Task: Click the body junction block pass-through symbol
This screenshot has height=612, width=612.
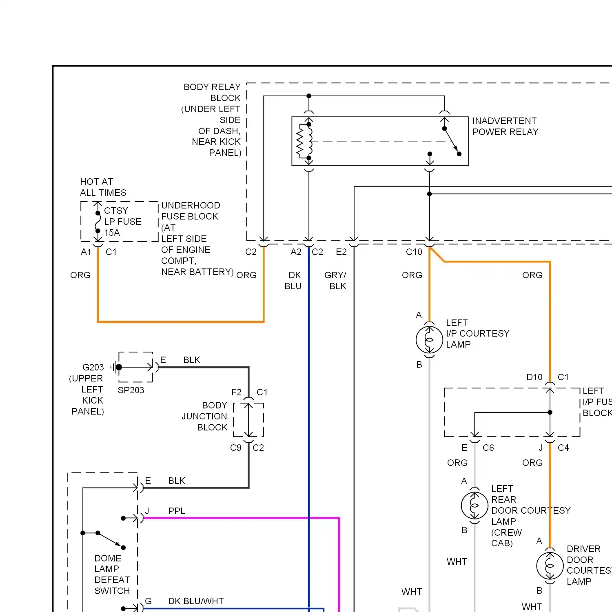Action: [x=248, y=420]
